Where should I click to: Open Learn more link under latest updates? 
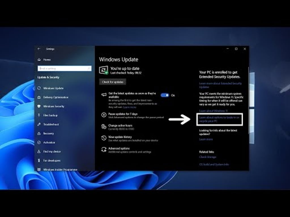click(x=130, y=107)
